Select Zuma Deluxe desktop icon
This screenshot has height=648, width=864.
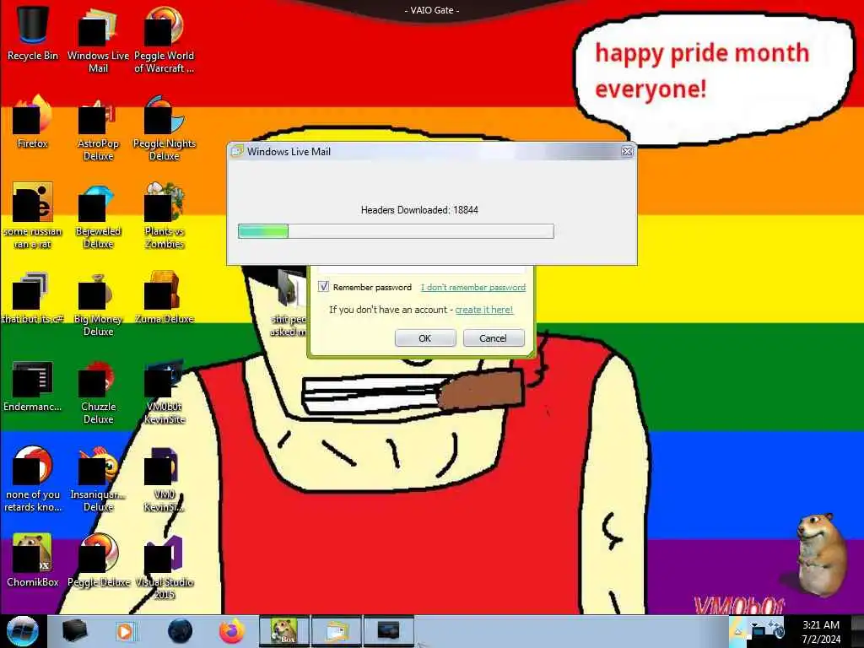tap(165, 298)
